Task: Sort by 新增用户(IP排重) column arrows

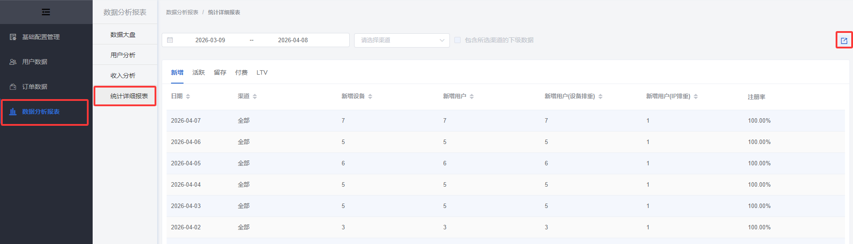Action: click(x=696, y=96)
